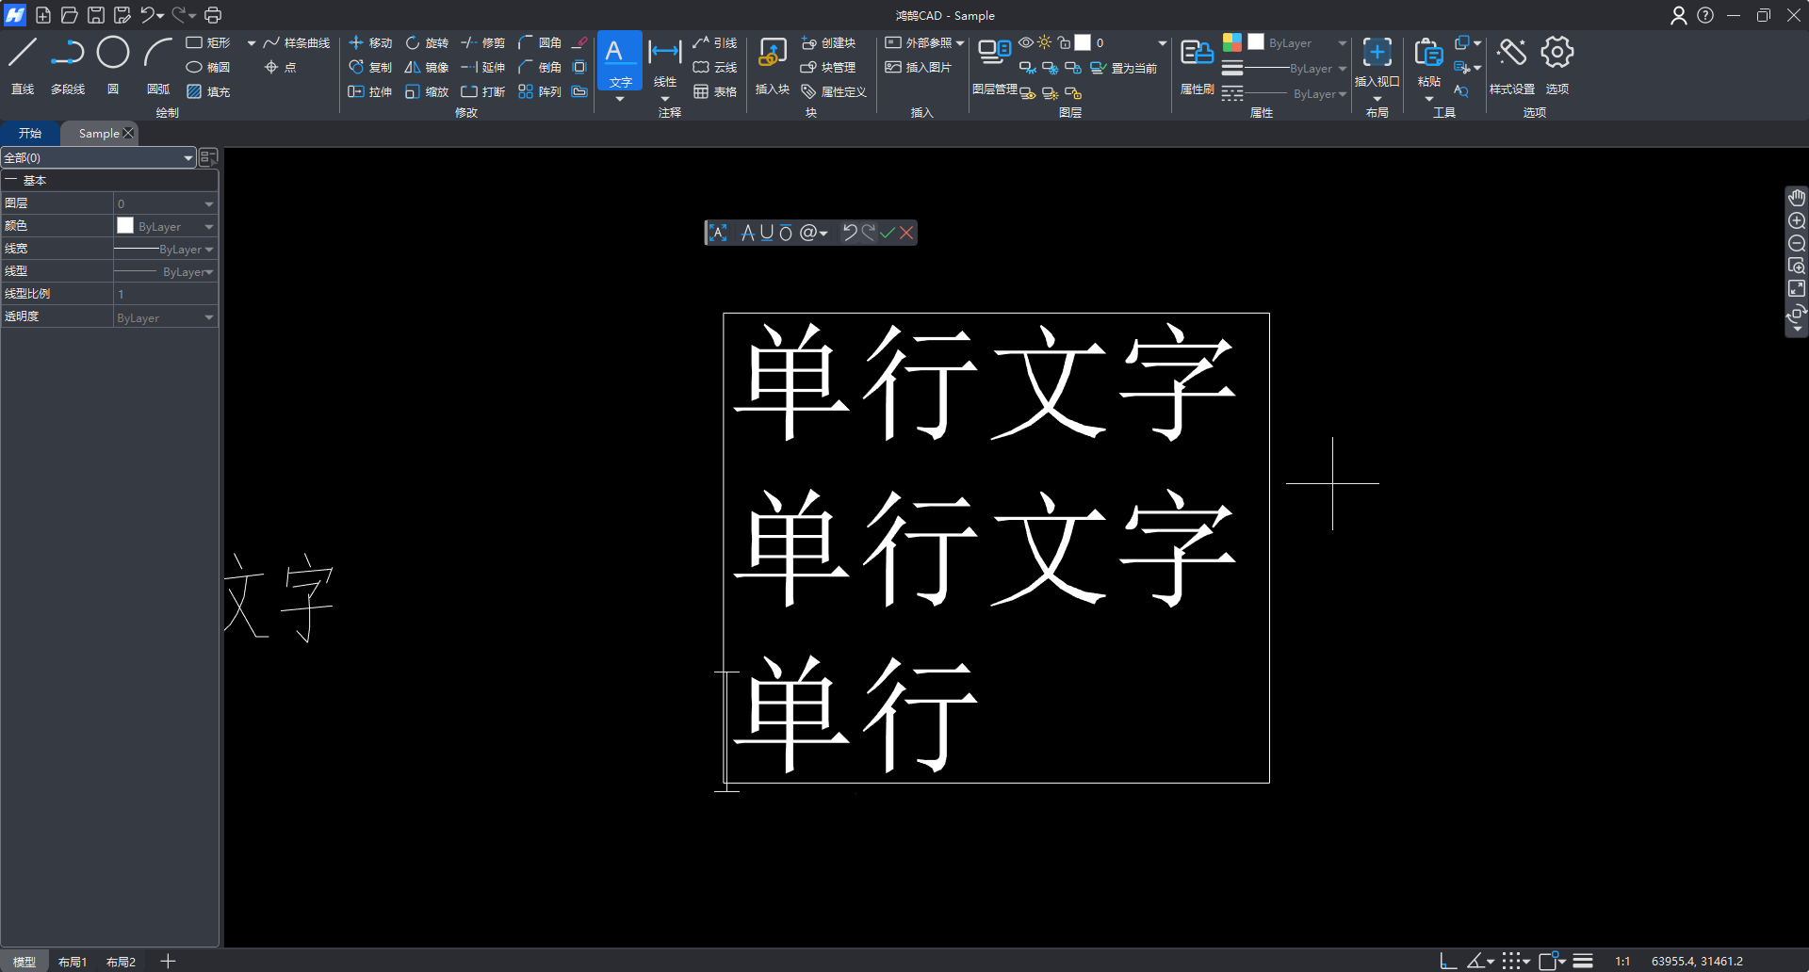Select the 直线 line drawing tool
Image resolution: width=1809 pixels, height=972 pixels.
point(23,64)
